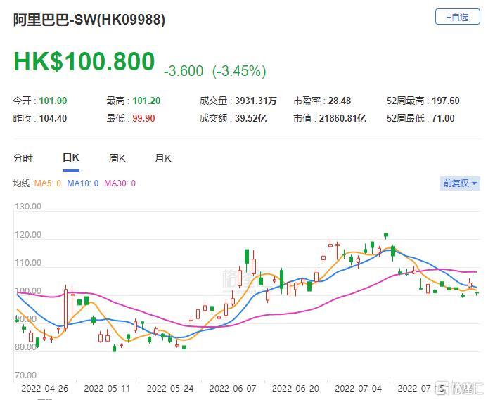Click the 52-week high value 197.60
The width and height of the screenshot is (488, 400).
click(446, 101)
